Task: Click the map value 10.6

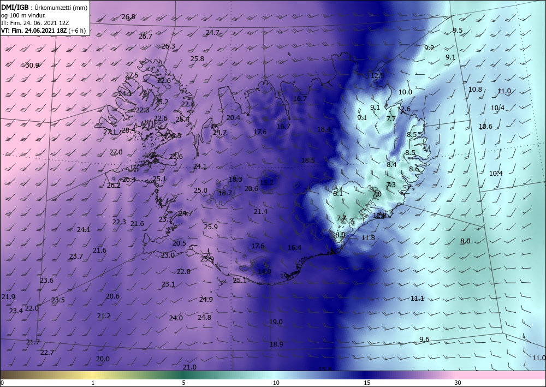Action: (485, 126)
